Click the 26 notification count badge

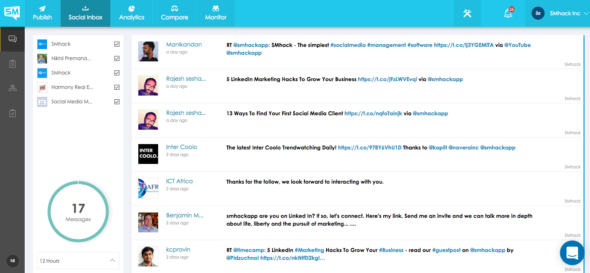(x=511, y=9)
